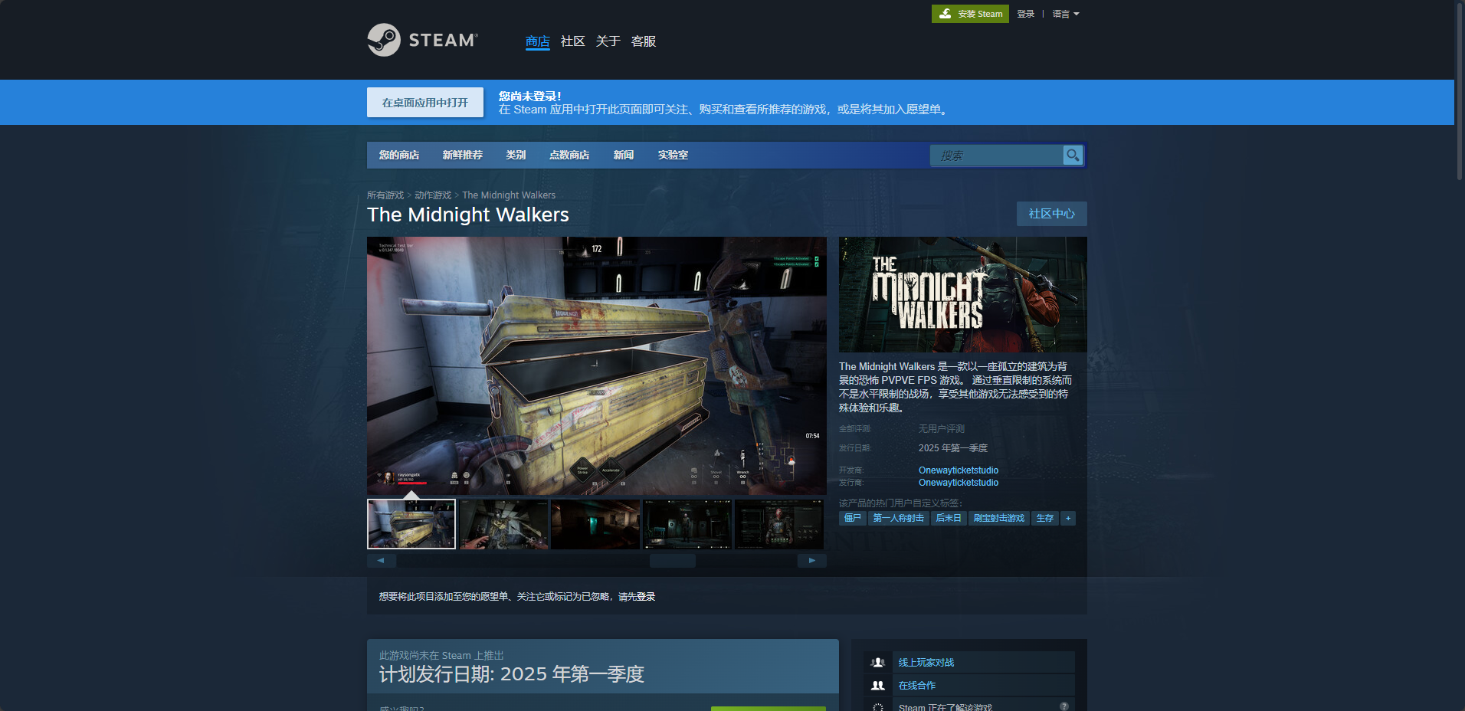
Task: Click into the 搜索 search field
Action: click(x=997, y=156)
